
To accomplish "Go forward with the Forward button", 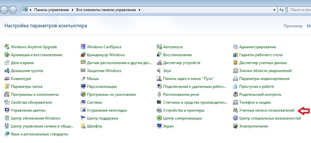I will point(12,10).
